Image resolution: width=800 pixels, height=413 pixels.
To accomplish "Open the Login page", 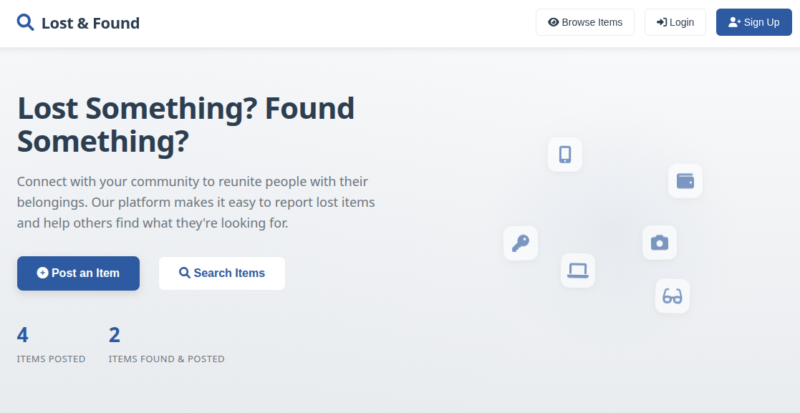I will (x=675, y=22).
